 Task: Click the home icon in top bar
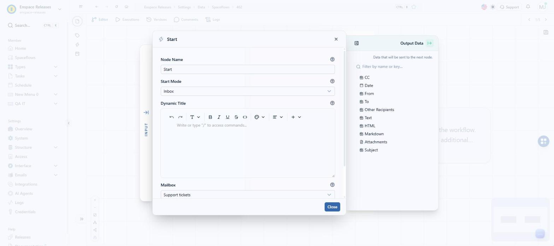pos(126,7)
